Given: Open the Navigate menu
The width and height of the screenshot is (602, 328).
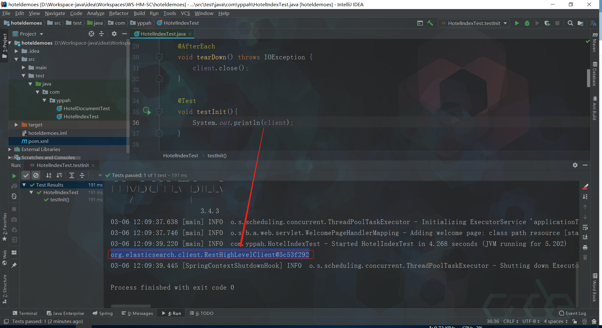Looking at the screenshot, I should 55,13.
